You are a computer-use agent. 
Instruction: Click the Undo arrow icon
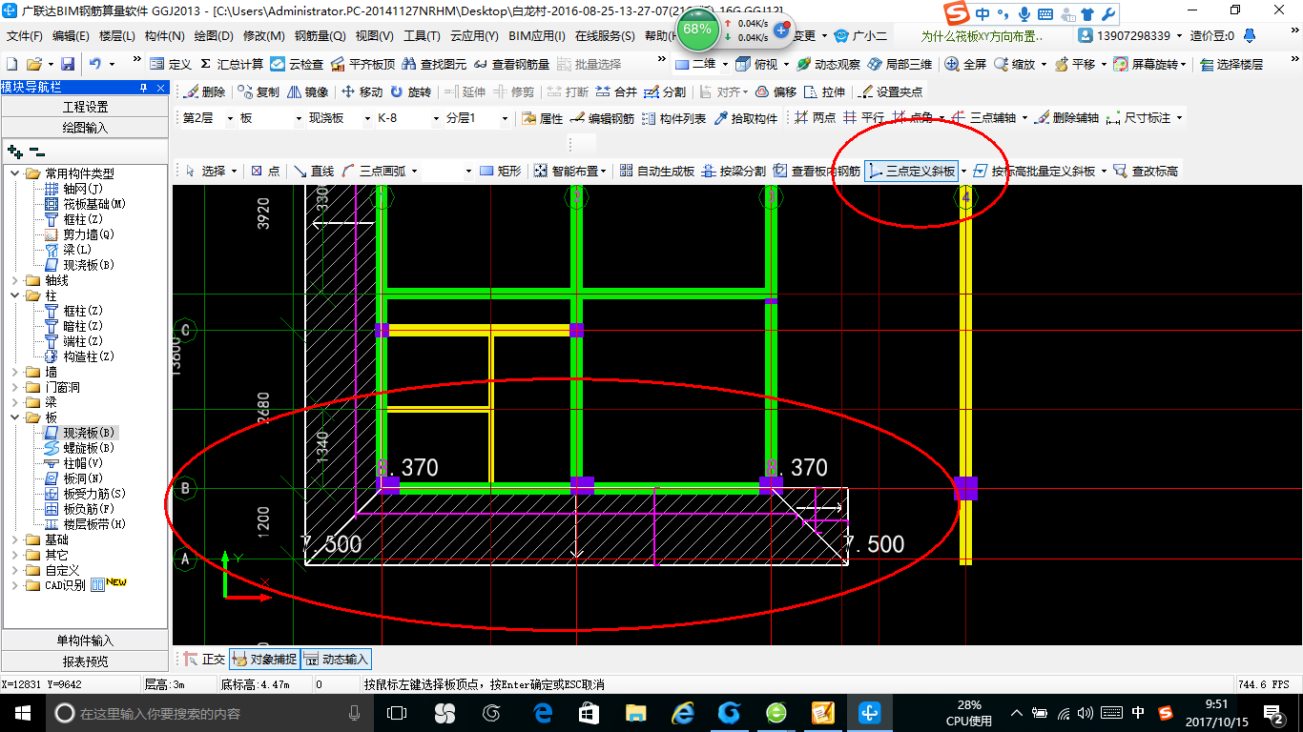(x=95, y=64)
